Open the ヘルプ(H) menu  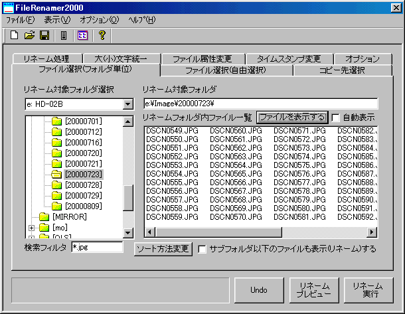click(142, 20)
